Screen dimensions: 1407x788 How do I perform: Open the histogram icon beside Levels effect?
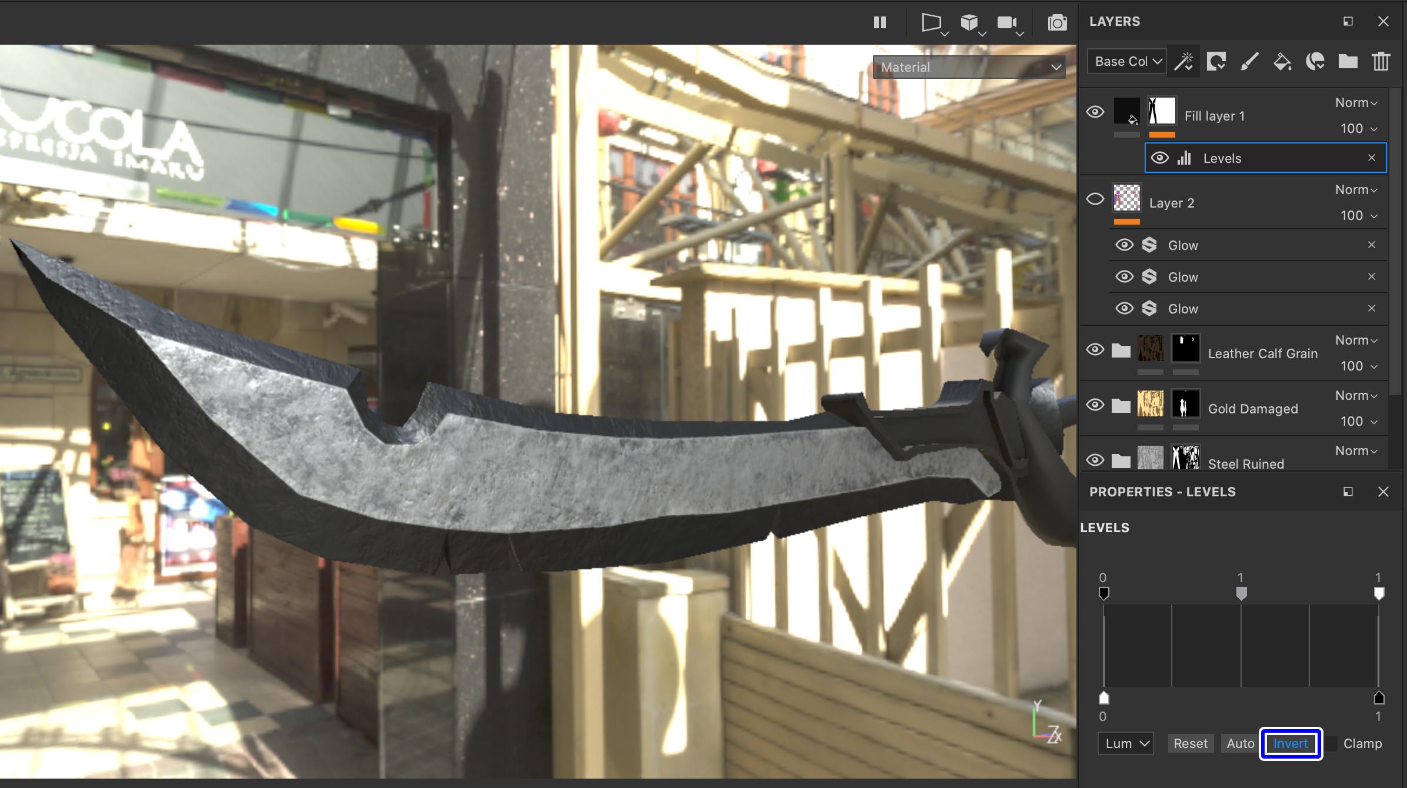pyautogui.click(x=1184, y=158)
